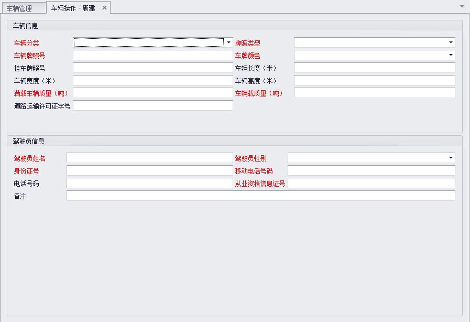Click the 车辆牌照号 input field

click(x=152, y=55)
